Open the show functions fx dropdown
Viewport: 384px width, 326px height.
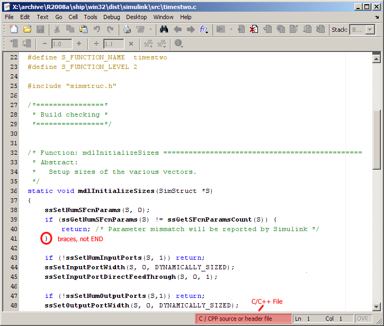204,30
